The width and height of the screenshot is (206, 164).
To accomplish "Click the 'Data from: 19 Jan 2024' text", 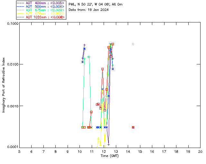I will pyautogui.click(x=89, y=10).
